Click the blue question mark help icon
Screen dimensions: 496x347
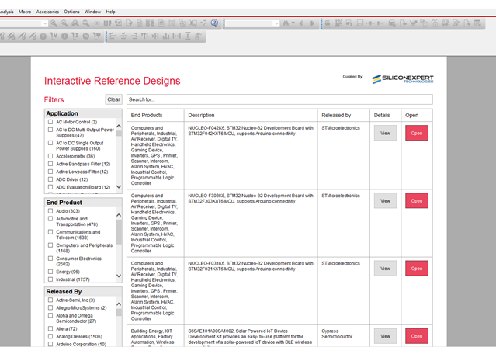tap(214, 23)
